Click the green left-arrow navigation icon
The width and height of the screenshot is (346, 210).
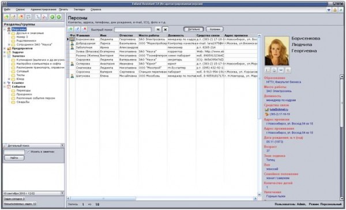52,17
